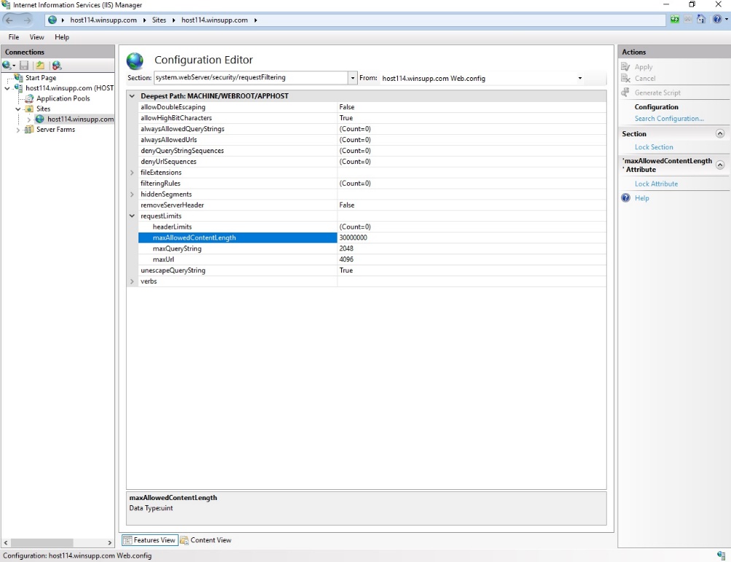Image resolution: width=731 pixels, height=562 pixels.
Task: Click the Generate Script action
Action: tap(657, 93)
